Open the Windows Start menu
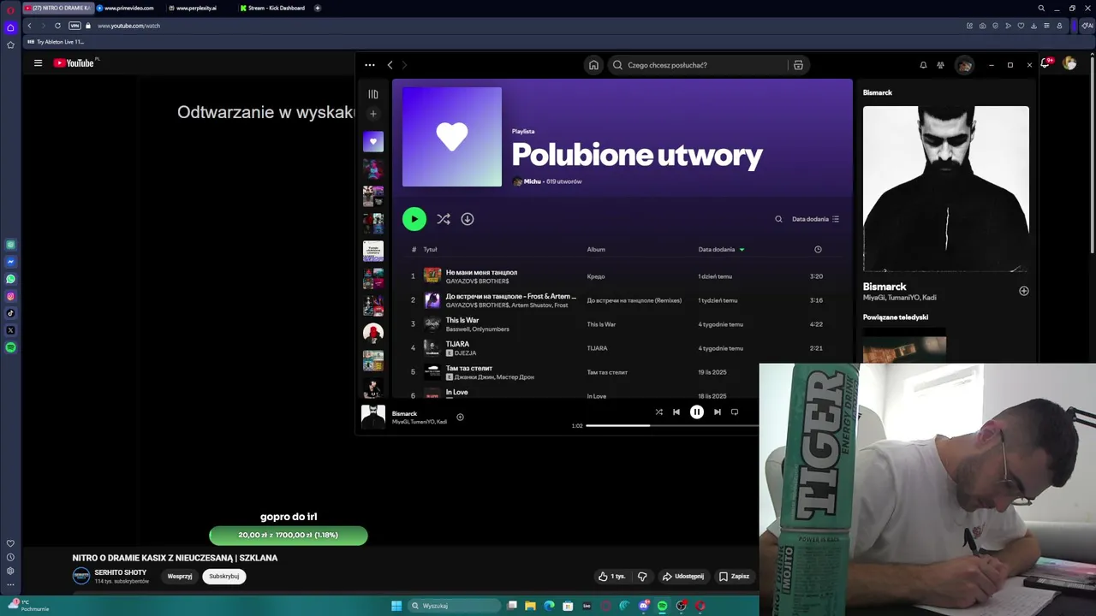Viewport: 1096px width, 616px height. [x=396, y=606]
